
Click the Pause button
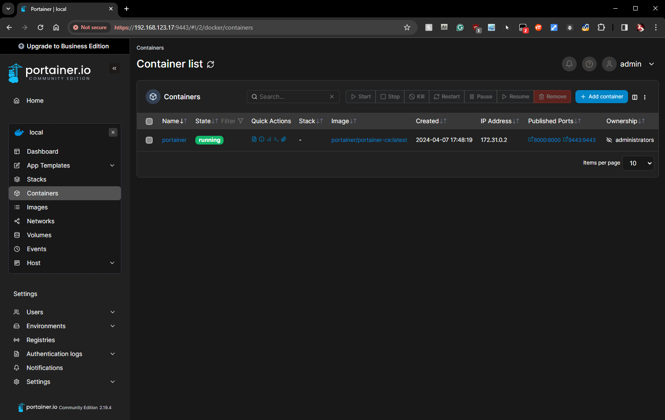point(481,97)
